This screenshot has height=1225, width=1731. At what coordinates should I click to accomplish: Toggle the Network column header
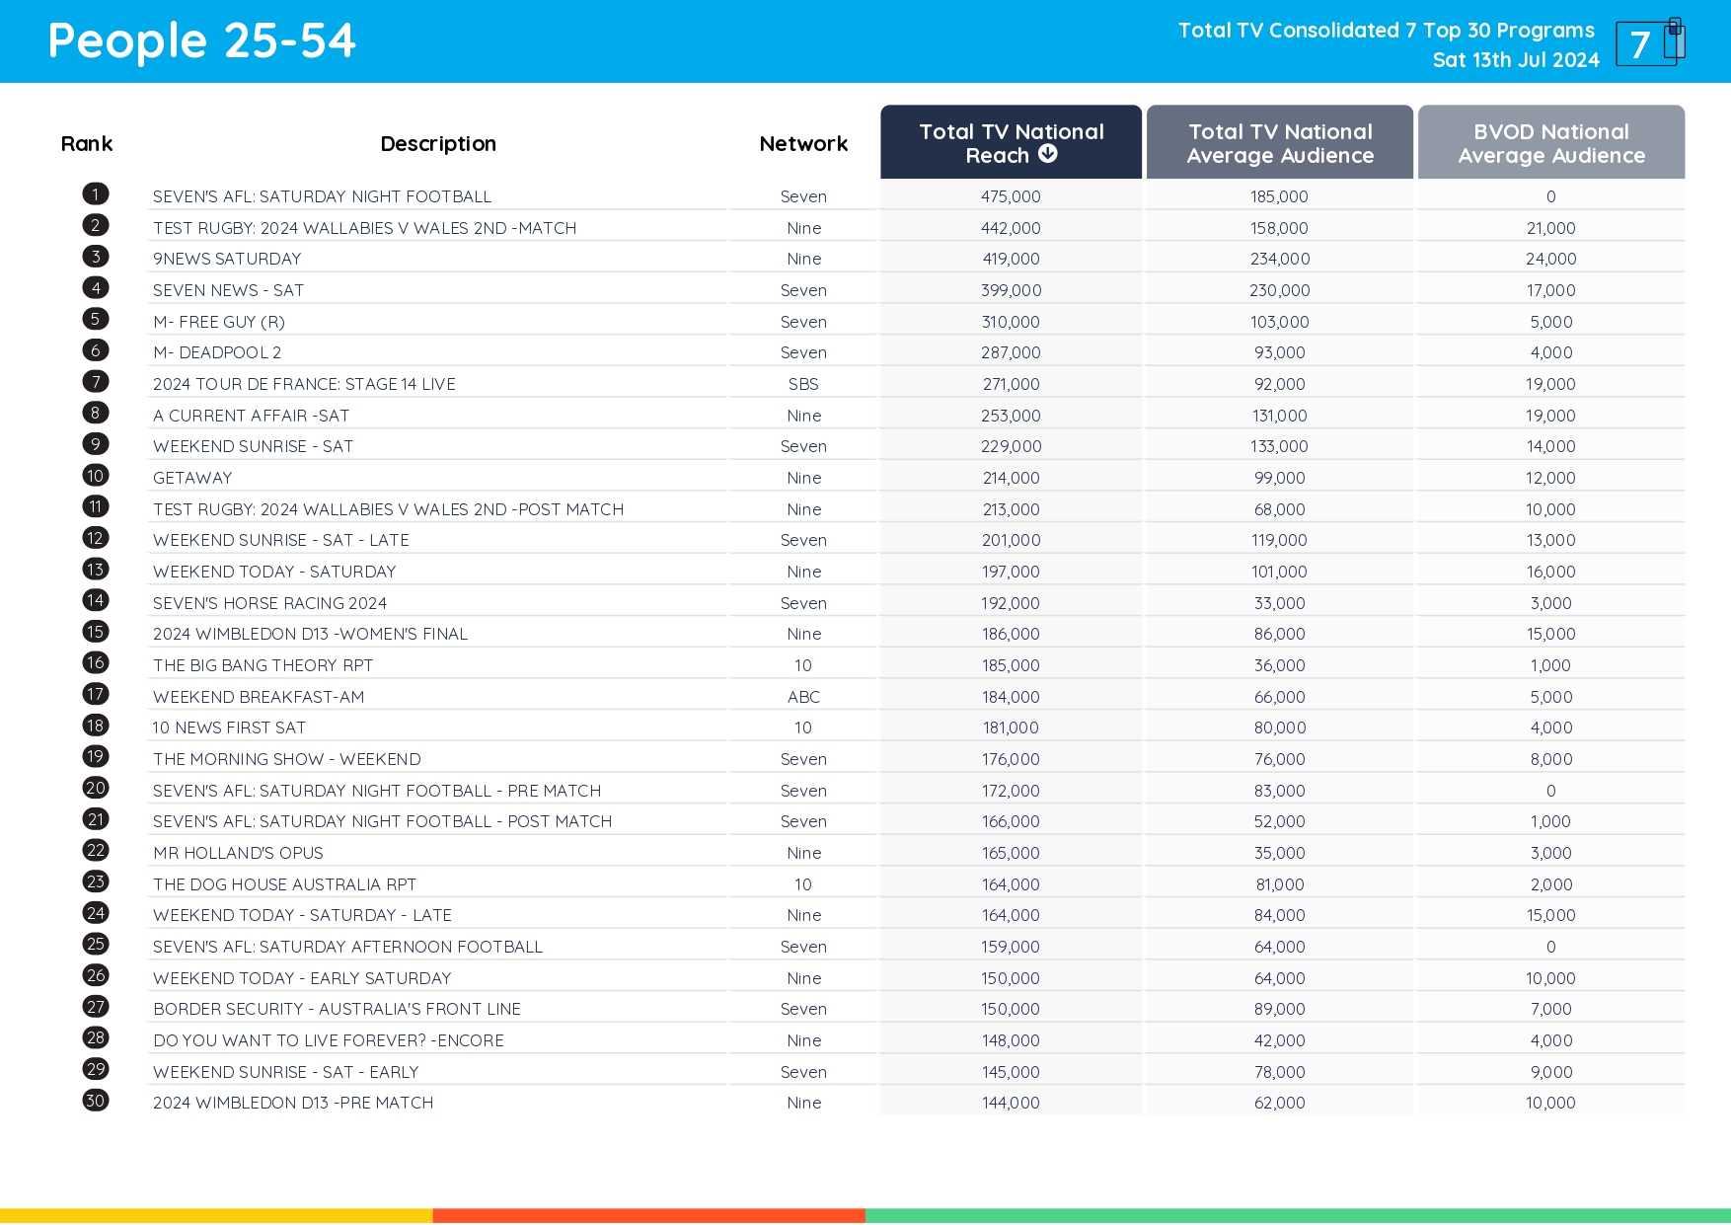tap(802, 143)
